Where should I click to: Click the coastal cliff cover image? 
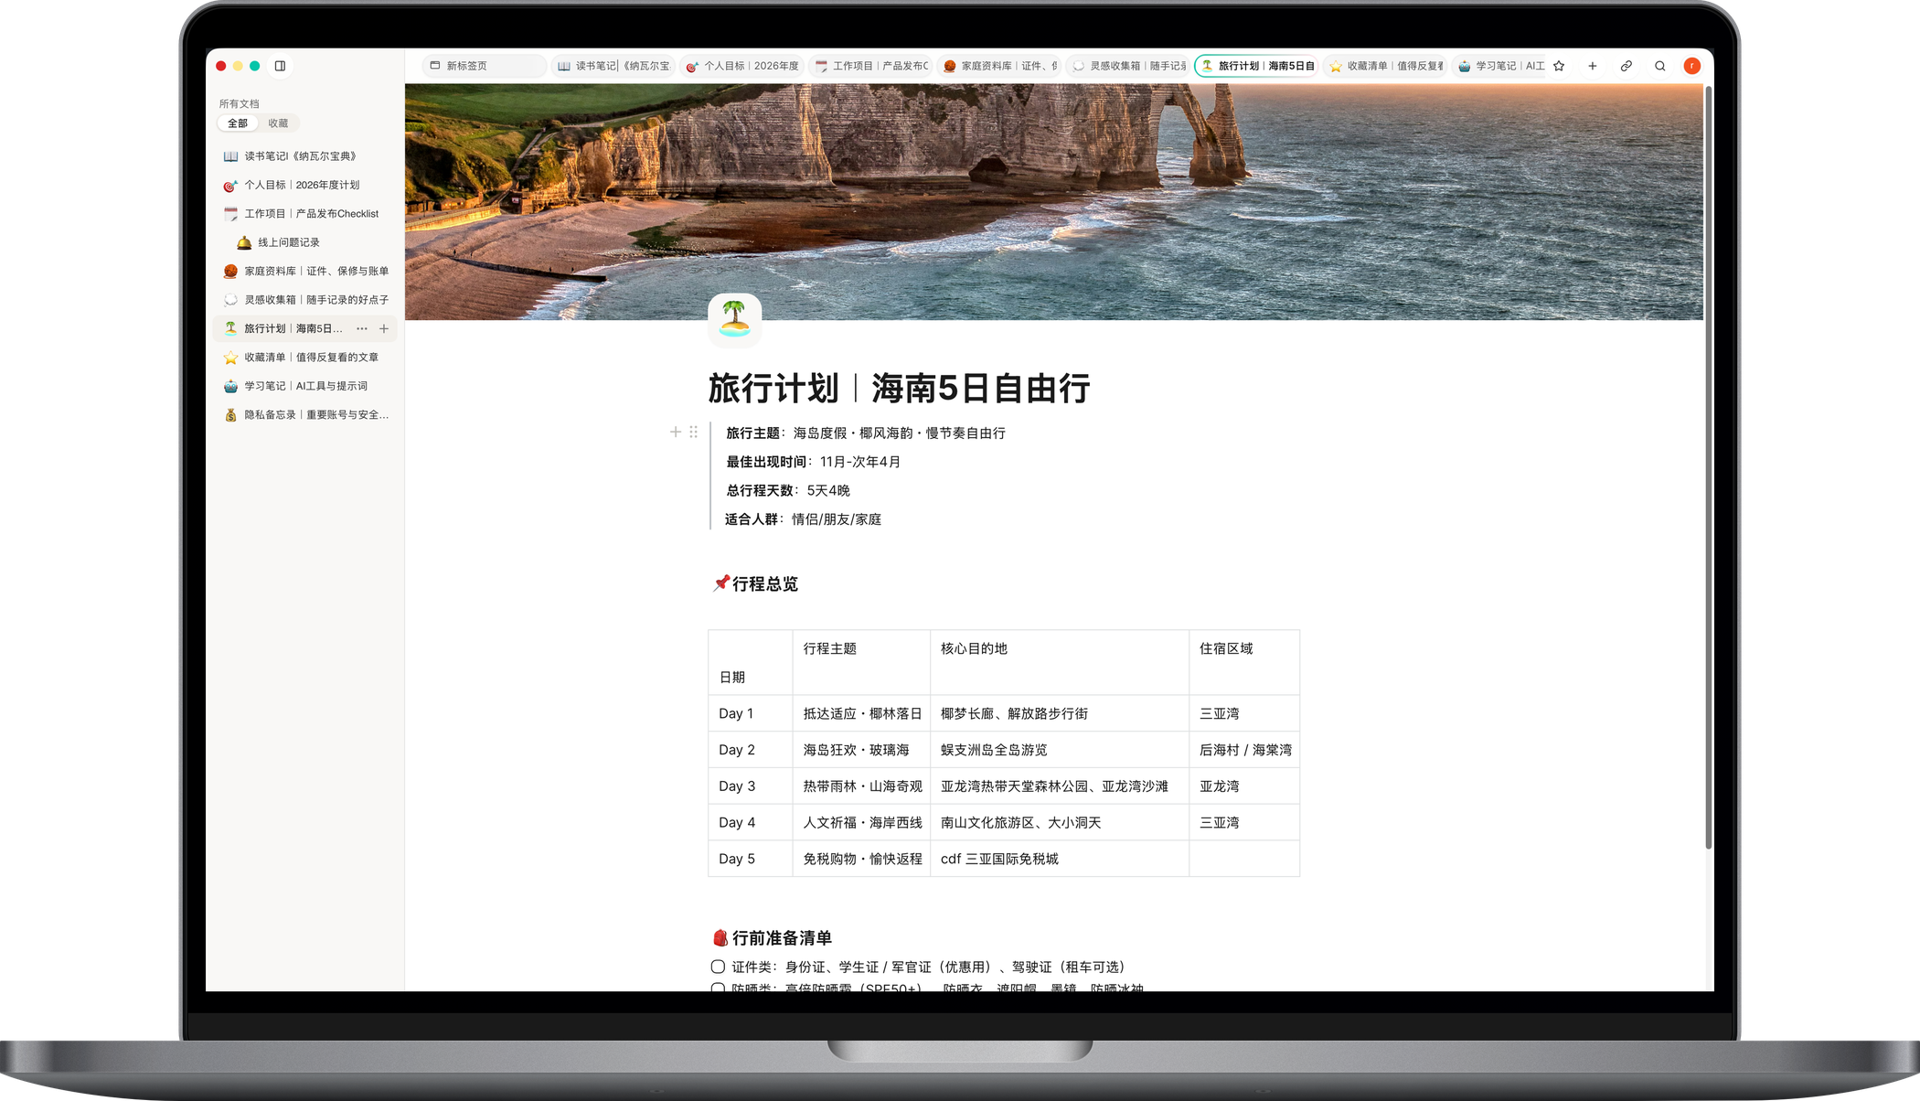pos(1054,202)
